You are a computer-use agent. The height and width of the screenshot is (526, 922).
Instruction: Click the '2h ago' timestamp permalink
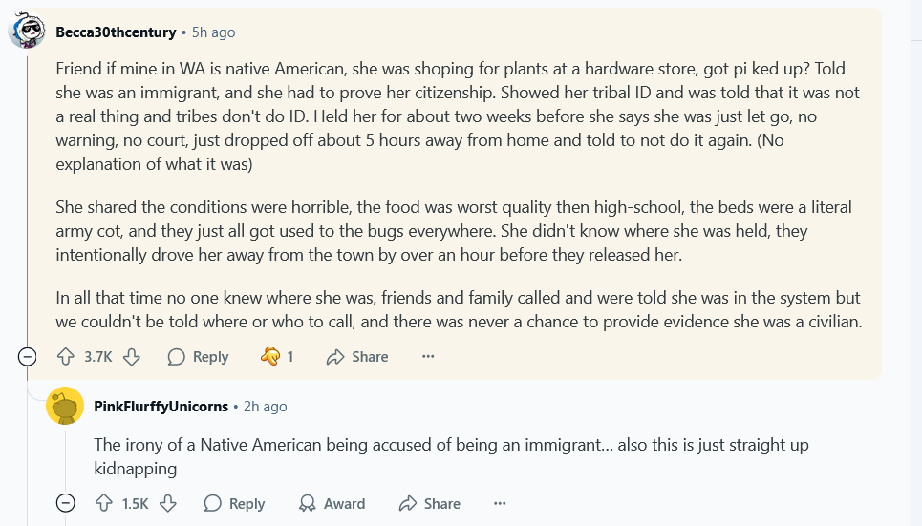point(266,406)
